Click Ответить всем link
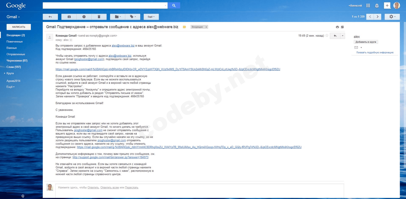Image resolution: width=406 pixels, height=199 pixels. (110, 188)
